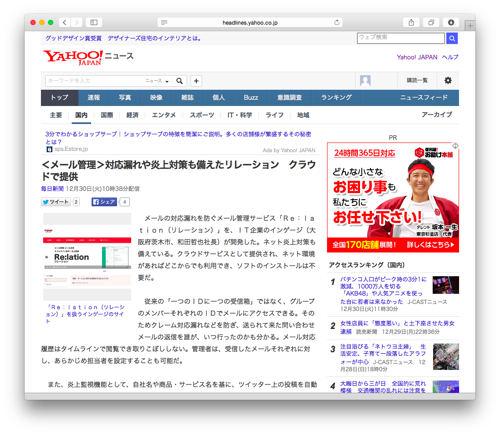Tweet this article via ツイート button
The image size is (500, 435).
coord(56,202)
